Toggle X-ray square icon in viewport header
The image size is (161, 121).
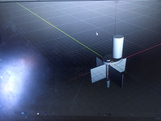click(x=31, y=113)
